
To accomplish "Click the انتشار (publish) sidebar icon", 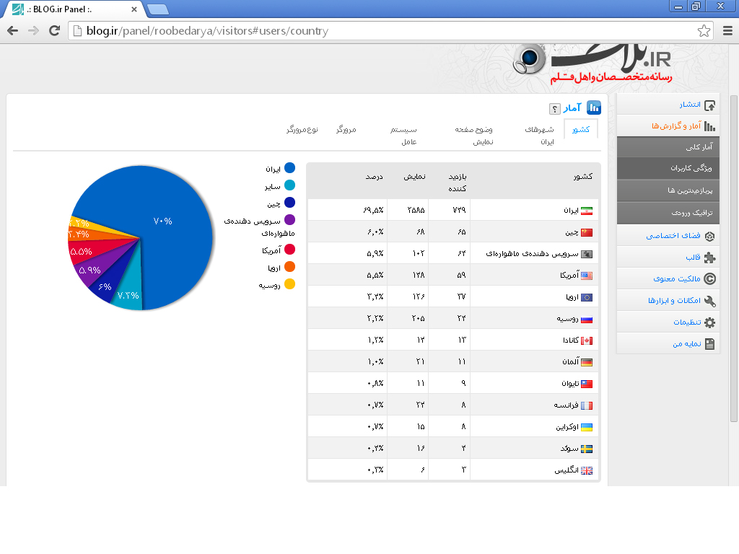I will pos(709,105).
